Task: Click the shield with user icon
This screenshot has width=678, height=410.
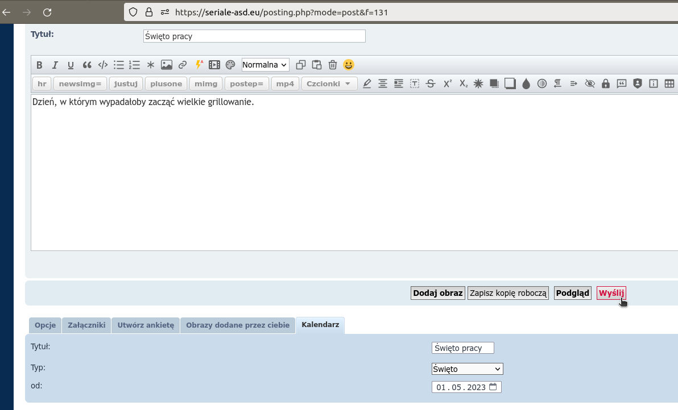Action: [638, 83]
